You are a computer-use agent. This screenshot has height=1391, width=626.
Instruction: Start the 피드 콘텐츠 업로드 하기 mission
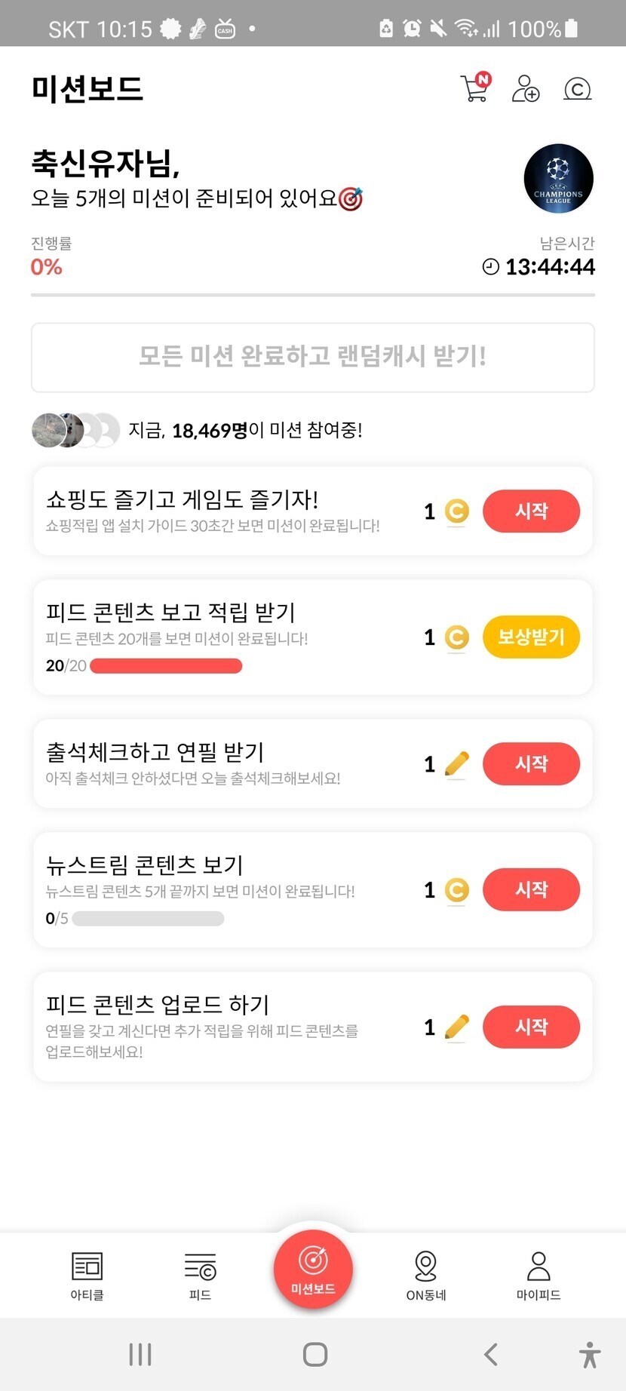pos(531,1027)
